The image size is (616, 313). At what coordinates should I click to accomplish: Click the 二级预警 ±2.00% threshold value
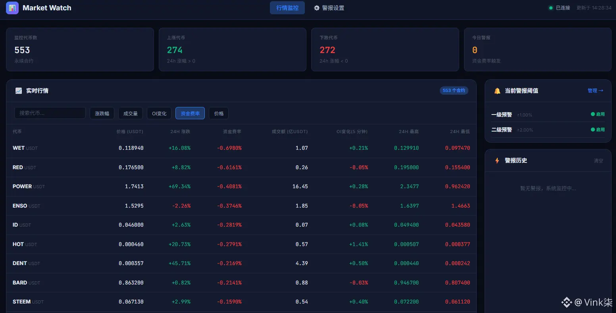coord(525,130)
